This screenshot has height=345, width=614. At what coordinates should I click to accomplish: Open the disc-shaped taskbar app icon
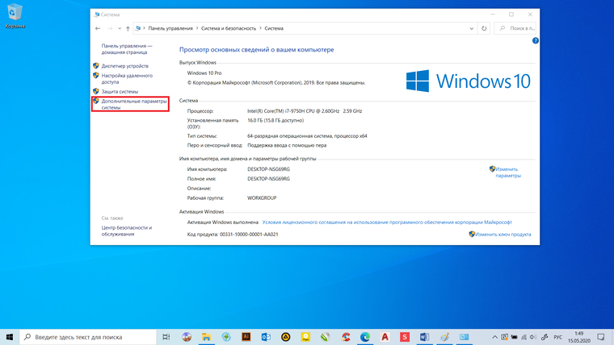click(187, 337)
